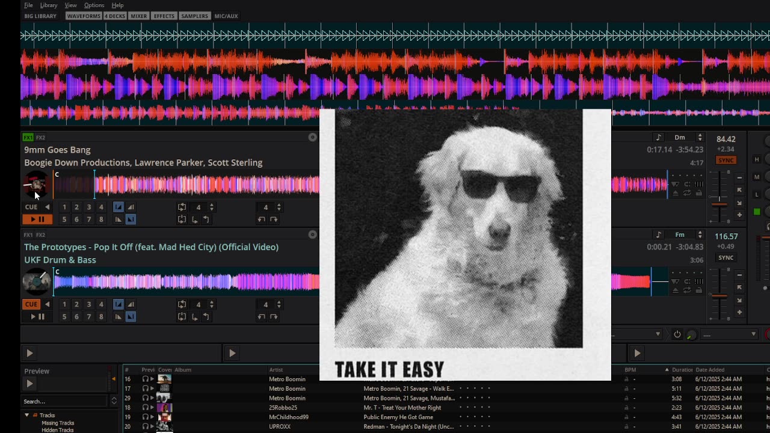This screenshot has height=433, width=770.
Task: Click reverse arrow on 9mm Goes Bang deck
Action: click(x=47, y=207)
